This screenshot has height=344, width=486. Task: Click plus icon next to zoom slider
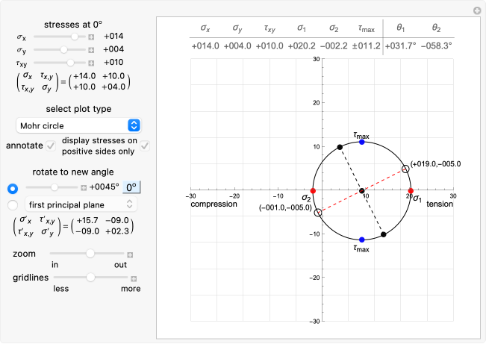coord(130,254)
